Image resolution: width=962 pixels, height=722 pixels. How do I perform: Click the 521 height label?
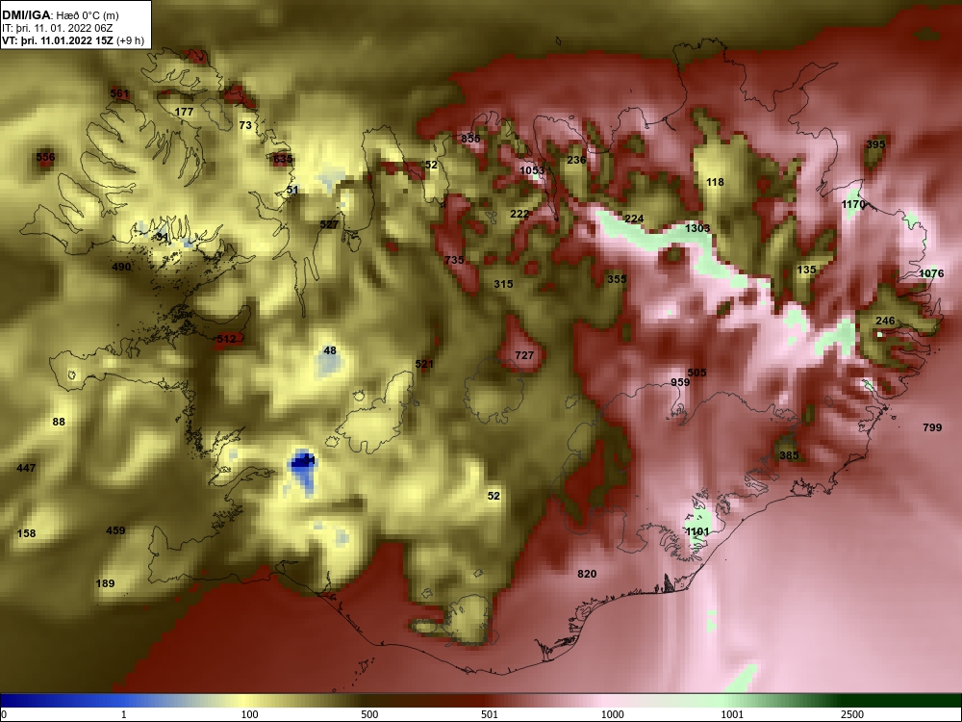pyautogui.click(x=424, y=364)
